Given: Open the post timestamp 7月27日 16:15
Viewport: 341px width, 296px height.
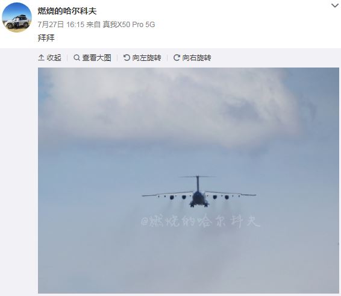Looking at the screenshot, I should point(61,24).
